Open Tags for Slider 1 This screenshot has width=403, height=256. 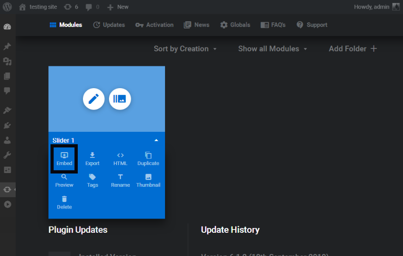[x=92, y=181]
